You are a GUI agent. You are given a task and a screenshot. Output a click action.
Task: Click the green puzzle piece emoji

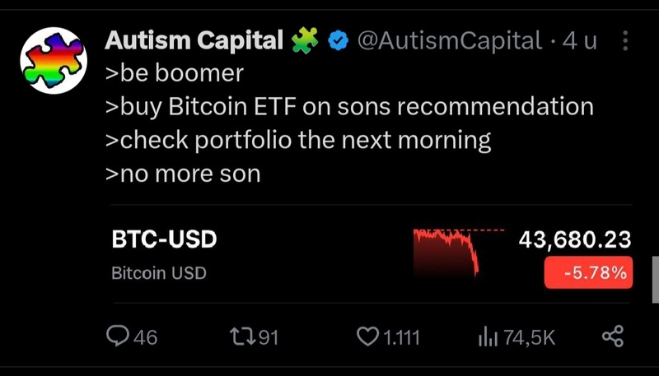pyautogui.click(x=306, y=39)
